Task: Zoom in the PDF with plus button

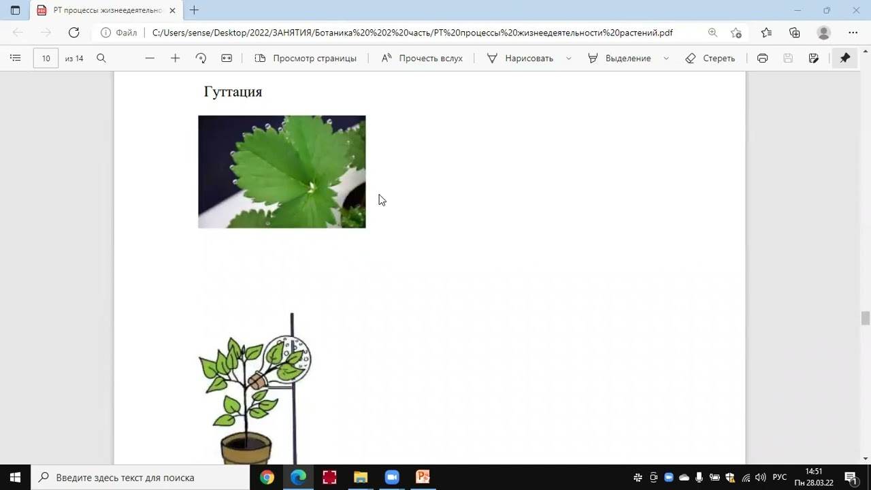Action: pos(175,59)
